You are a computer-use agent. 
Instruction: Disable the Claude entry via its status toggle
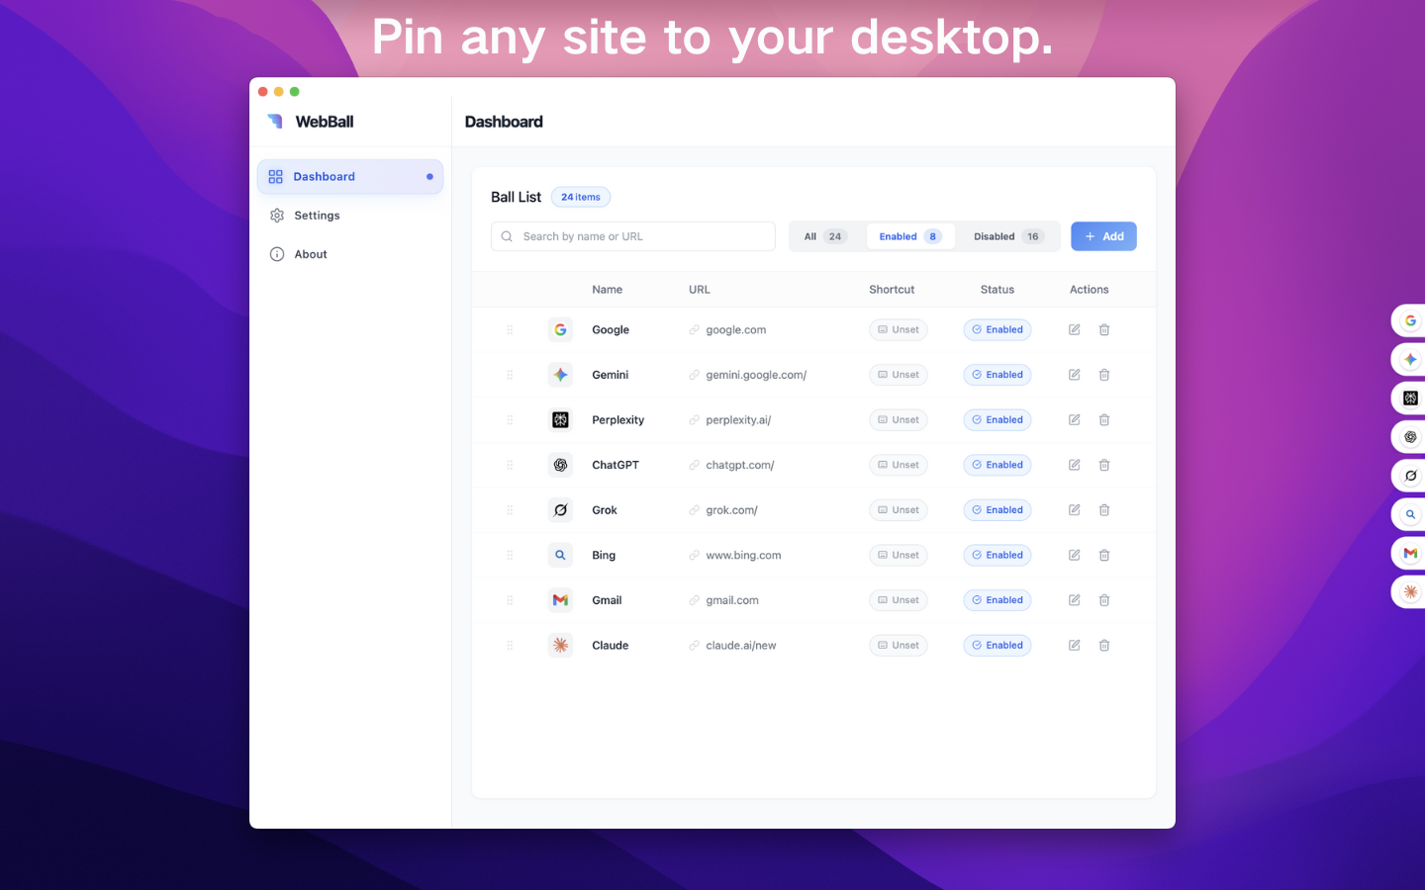(x=997, y=645)
